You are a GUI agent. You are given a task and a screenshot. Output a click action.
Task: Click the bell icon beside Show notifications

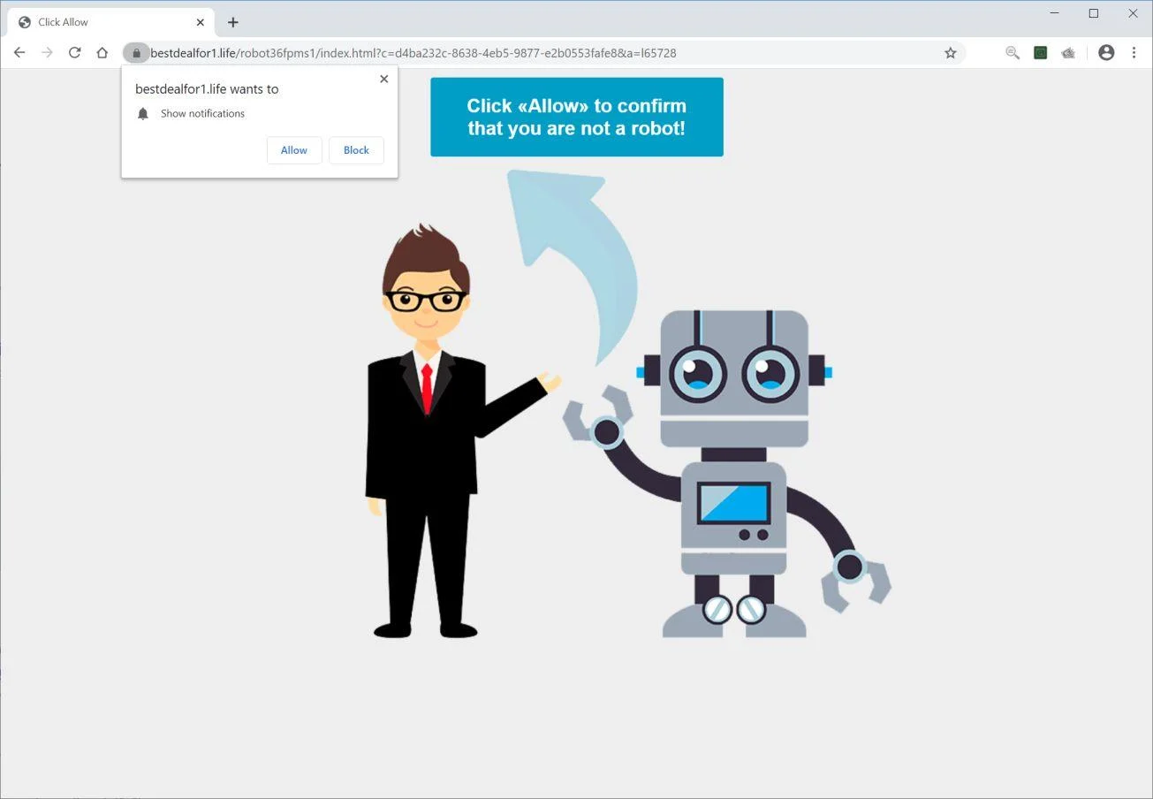pos(143,113)
